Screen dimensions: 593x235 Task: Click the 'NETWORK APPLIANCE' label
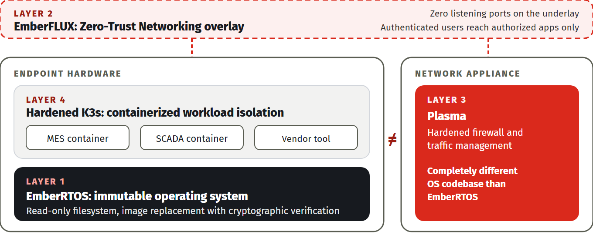[x=467, y=74]
